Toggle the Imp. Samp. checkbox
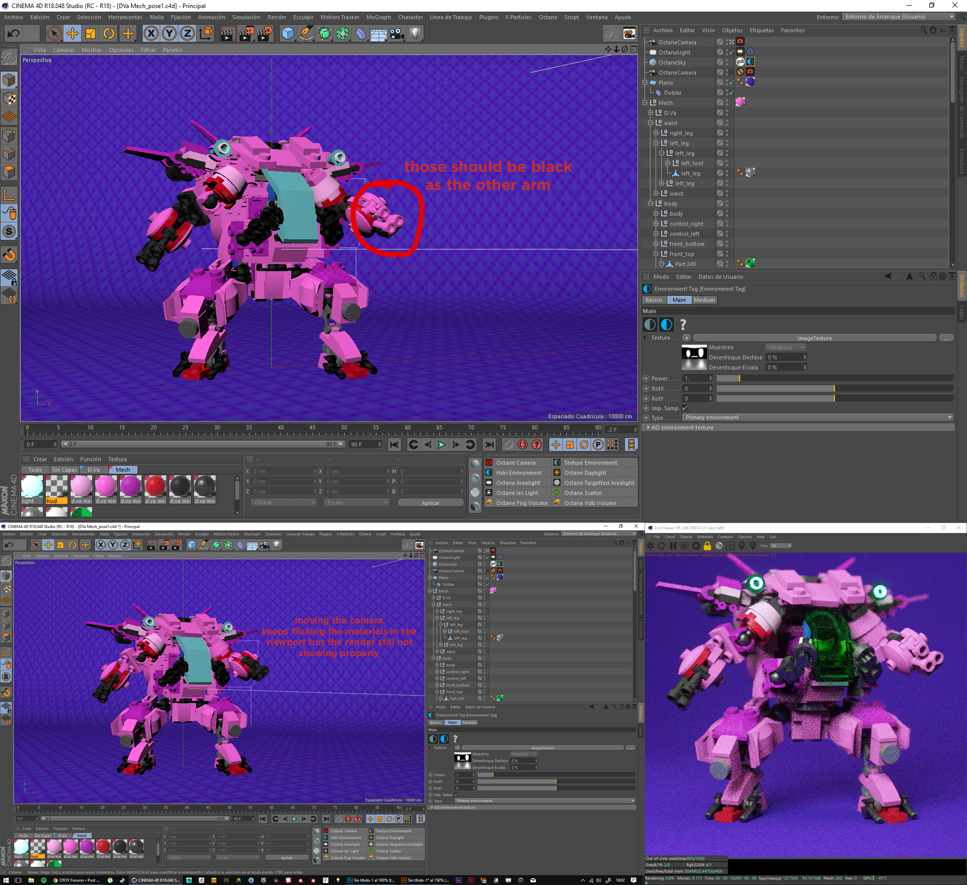 point(685,408)
